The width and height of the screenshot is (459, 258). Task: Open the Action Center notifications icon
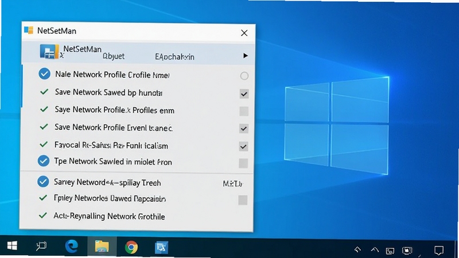(x=439, y=251)
